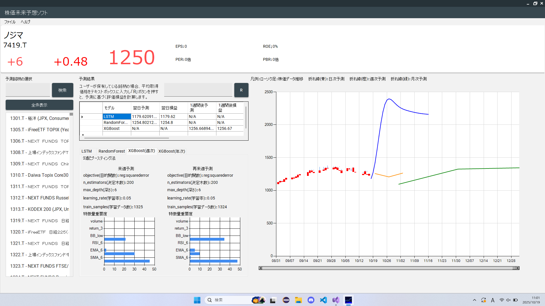Expand the hidden system tray icons

tap(474, 300)
